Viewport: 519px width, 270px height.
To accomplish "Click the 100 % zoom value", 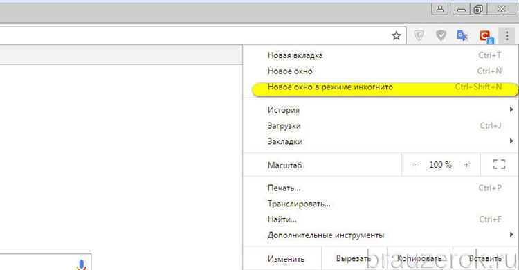I will [440, 165].
